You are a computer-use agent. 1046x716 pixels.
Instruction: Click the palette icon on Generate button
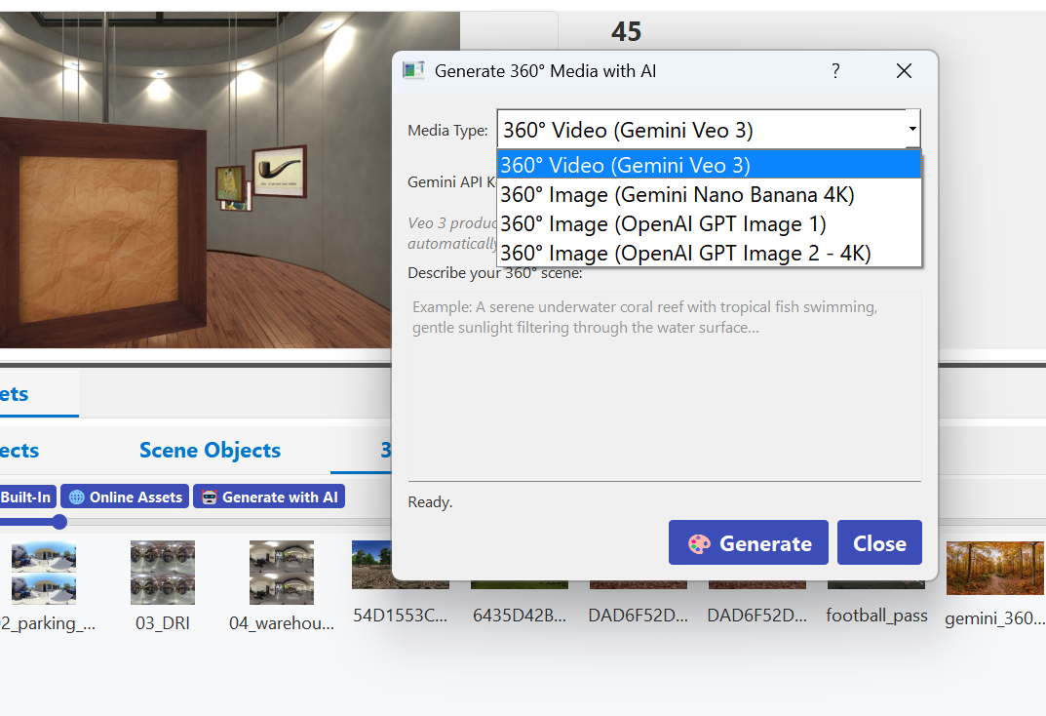tap(699, 544)
